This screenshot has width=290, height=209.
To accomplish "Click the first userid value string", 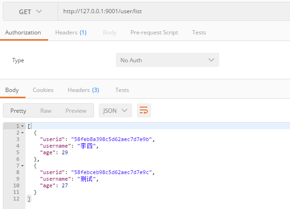I will point(111,139).
